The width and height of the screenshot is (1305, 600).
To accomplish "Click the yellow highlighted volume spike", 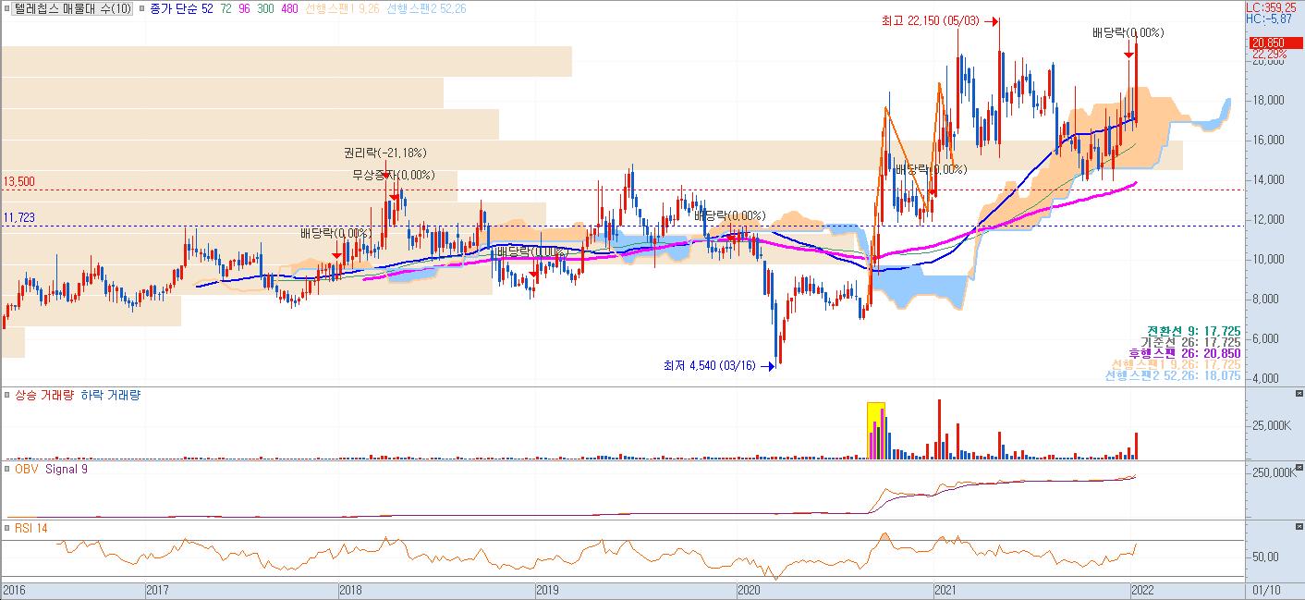I will 876,430.
